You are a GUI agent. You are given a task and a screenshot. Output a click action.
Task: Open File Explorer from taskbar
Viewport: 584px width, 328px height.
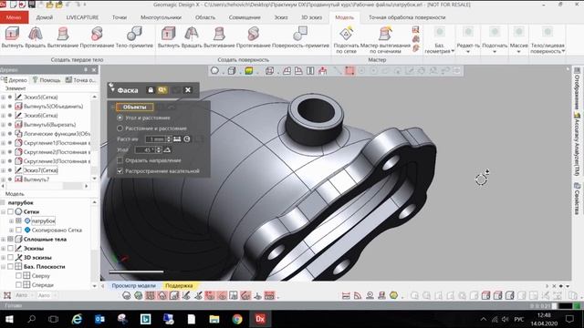point(214,319)
